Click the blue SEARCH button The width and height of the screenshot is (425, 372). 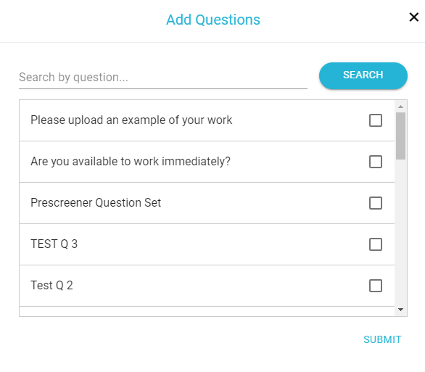pyautogui.click(x=363, y=75)
